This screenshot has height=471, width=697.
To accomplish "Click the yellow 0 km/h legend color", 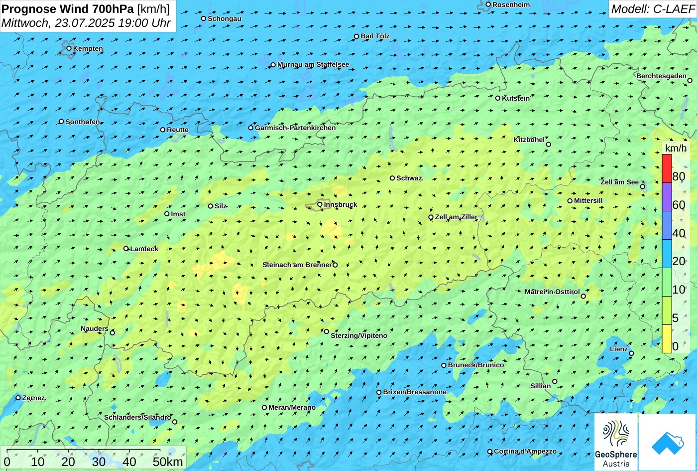I will 667,339.
